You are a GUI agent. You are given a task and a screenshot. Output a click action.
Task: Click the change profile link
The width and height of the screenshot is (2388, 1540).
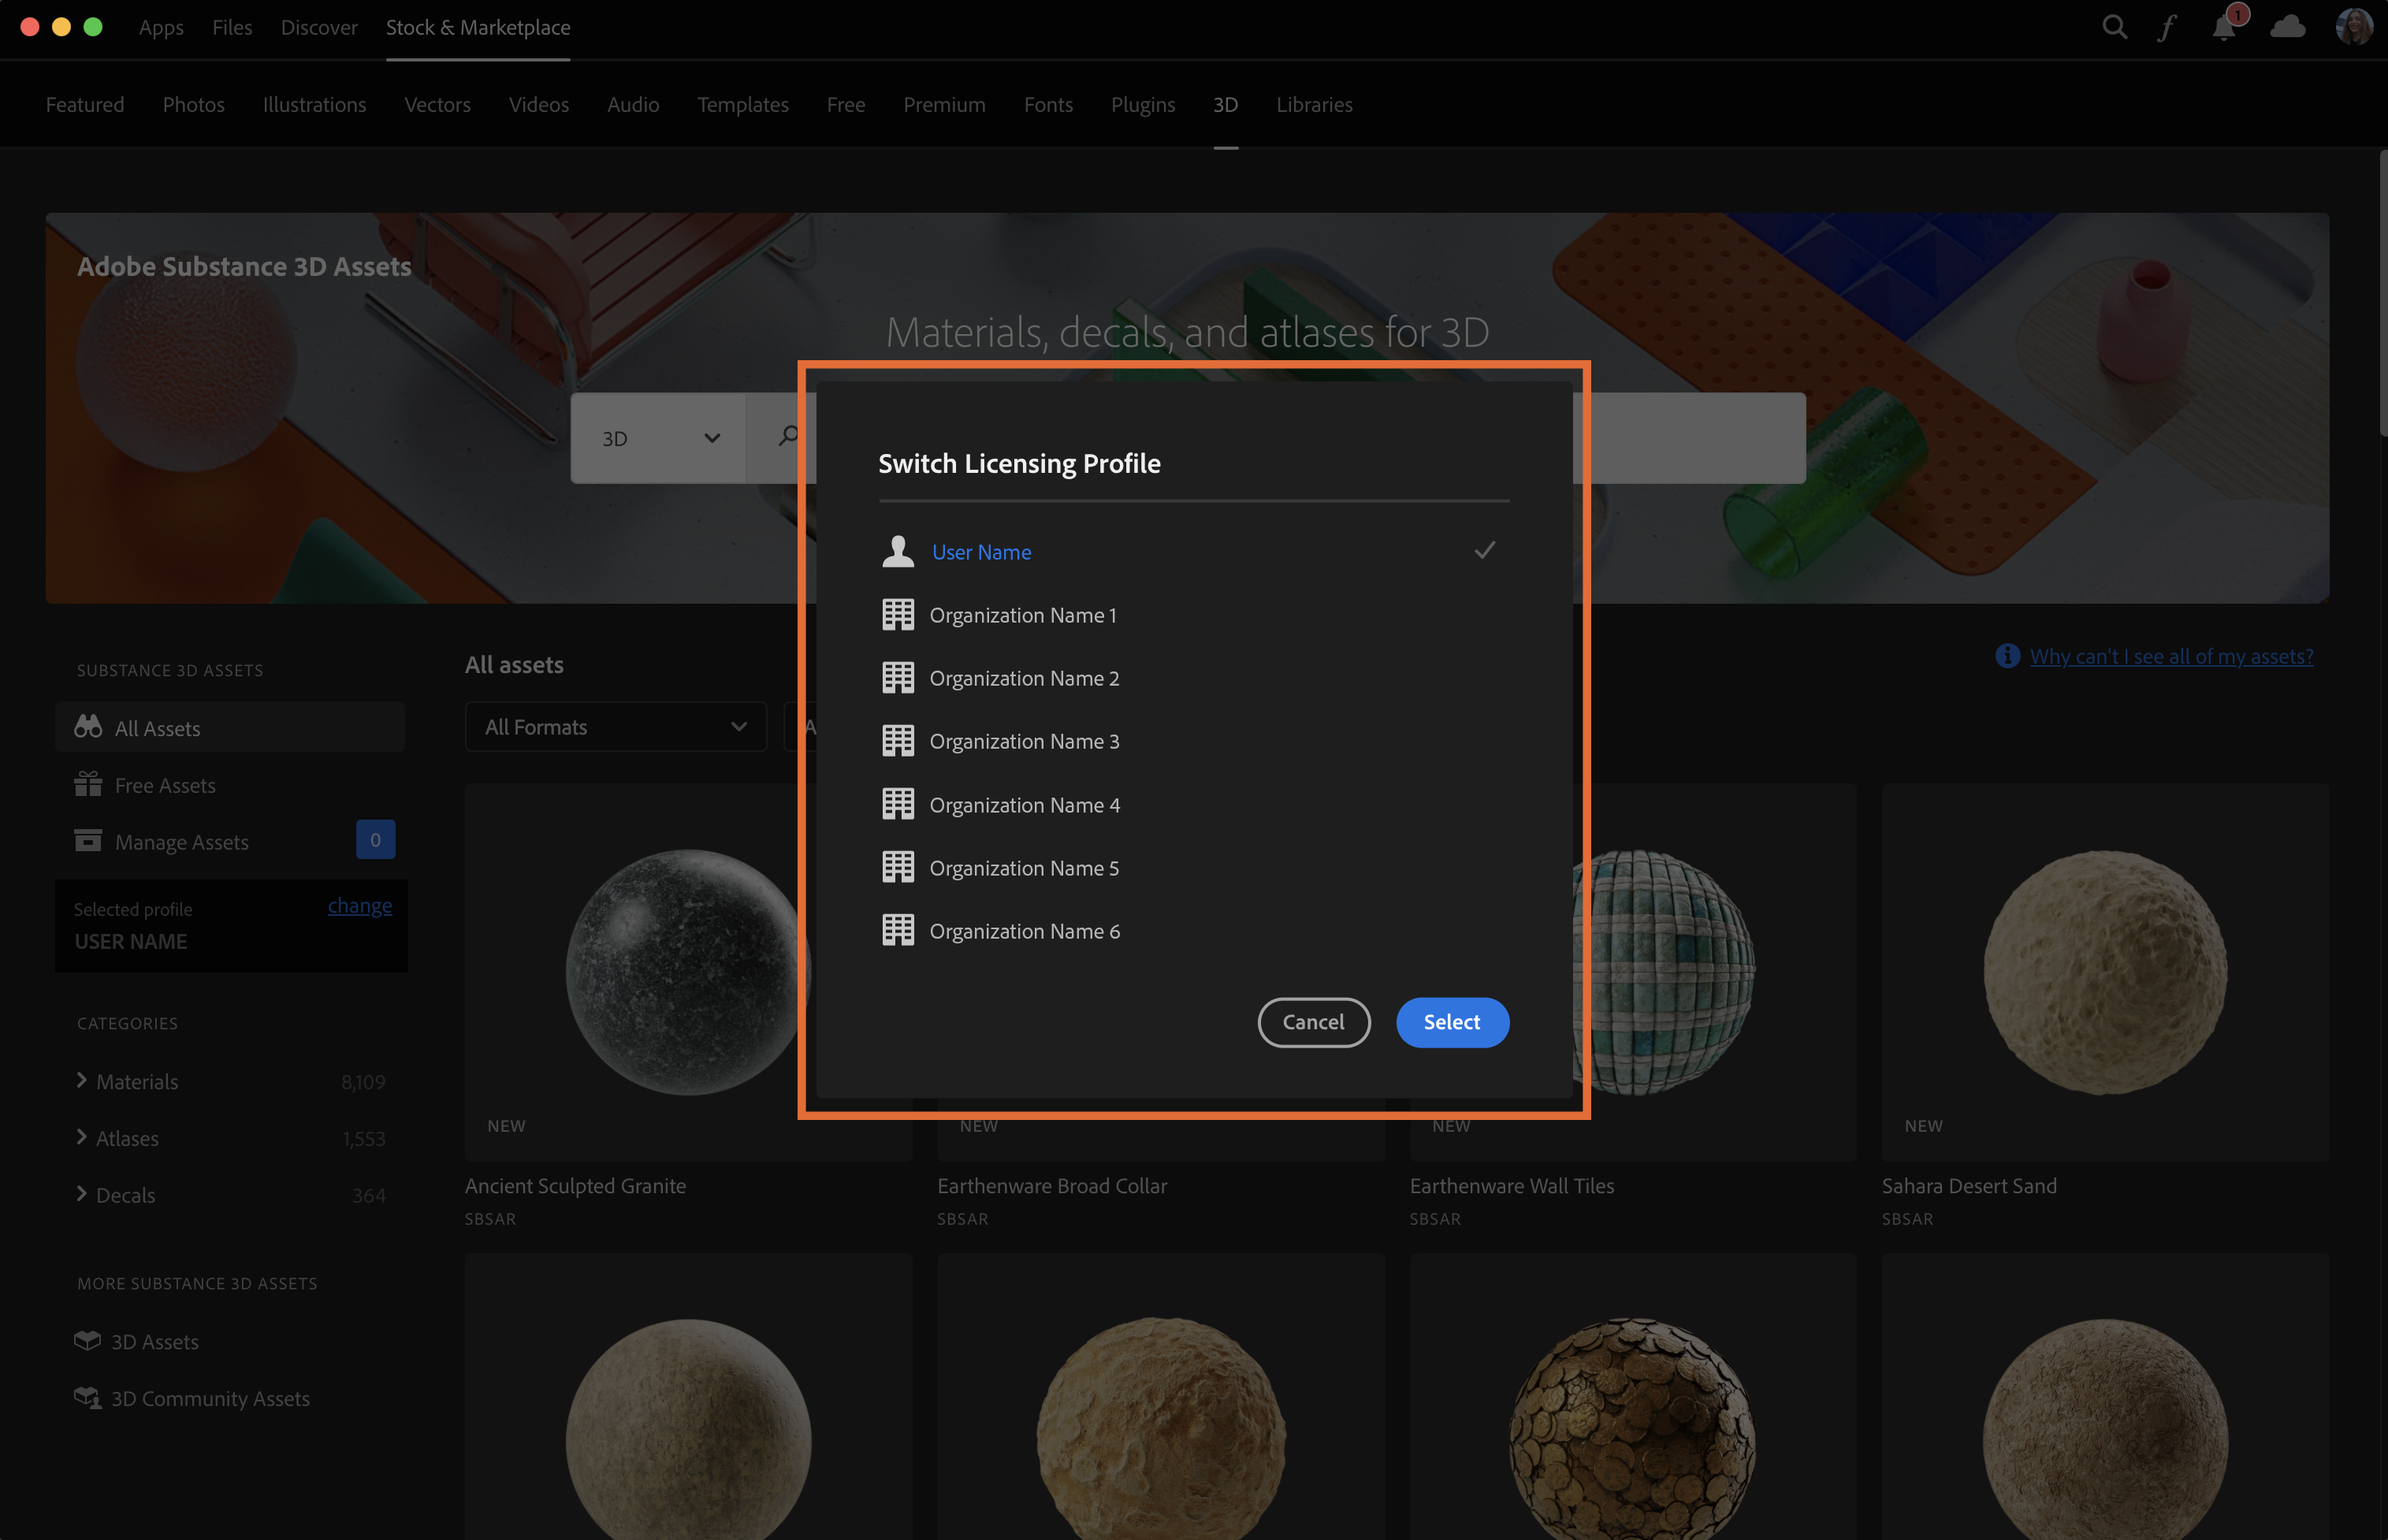pyautogui.click(x=359, y=906)
